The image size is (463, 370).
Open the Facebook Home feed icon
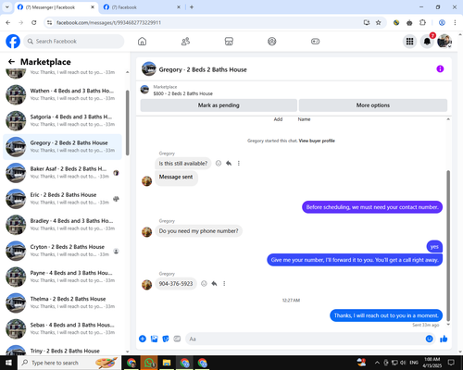click(142, 42)
